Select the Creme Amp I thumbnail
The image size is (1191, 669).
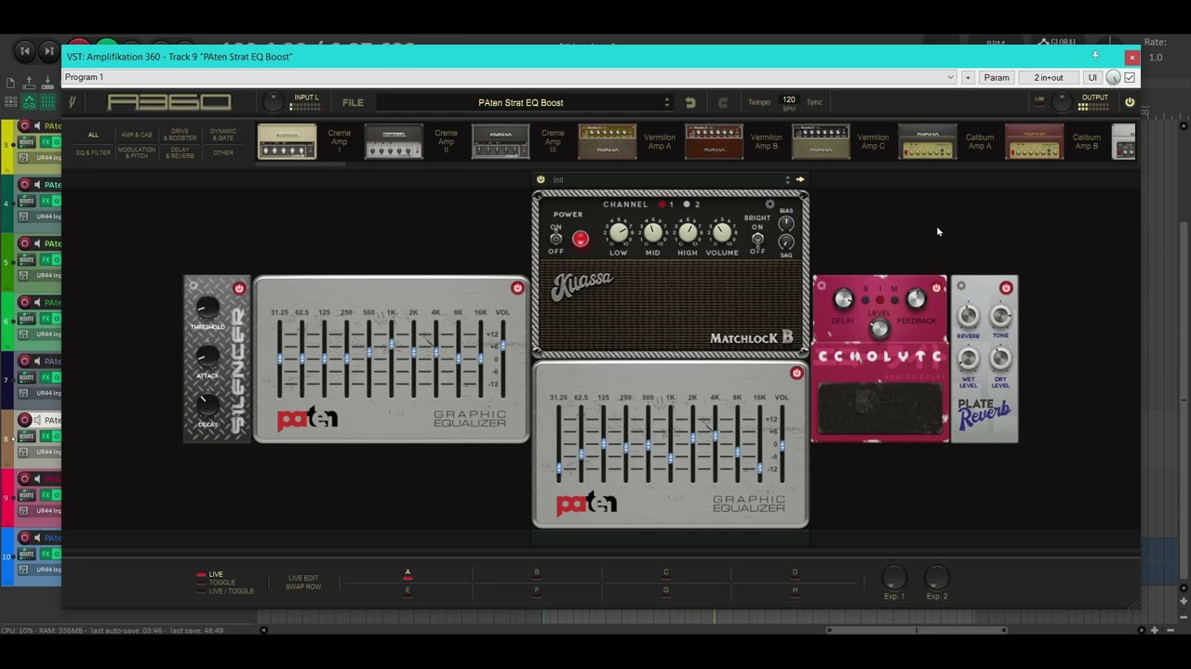coord(287,141)
